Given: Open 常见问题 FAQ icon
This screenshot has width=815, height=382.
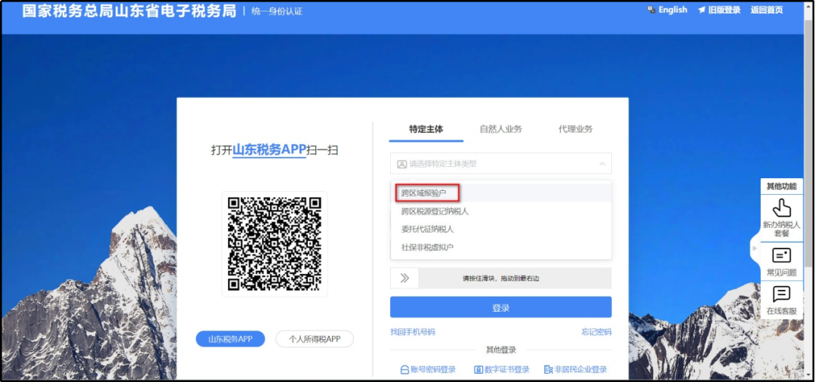Looking at the screenshot, I should tap(781, 256).
